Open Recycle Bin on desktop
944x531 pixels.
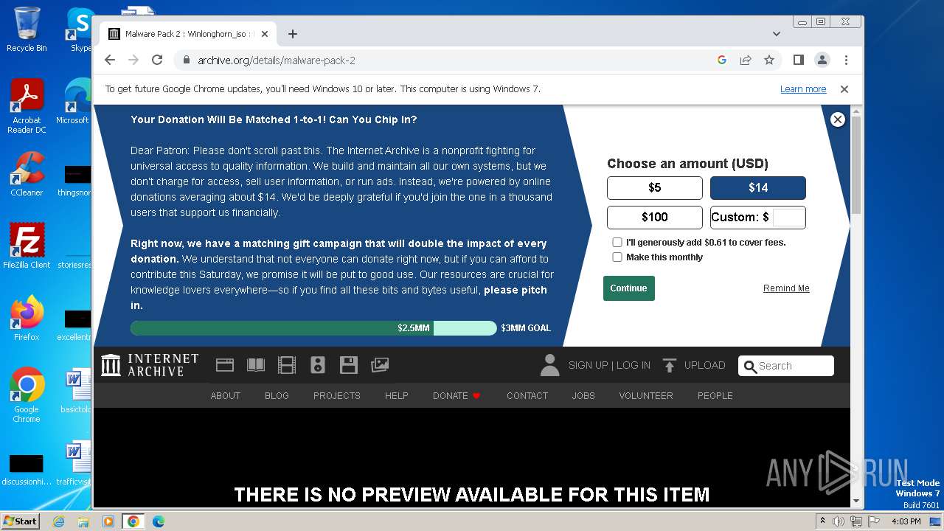(27, 29)
